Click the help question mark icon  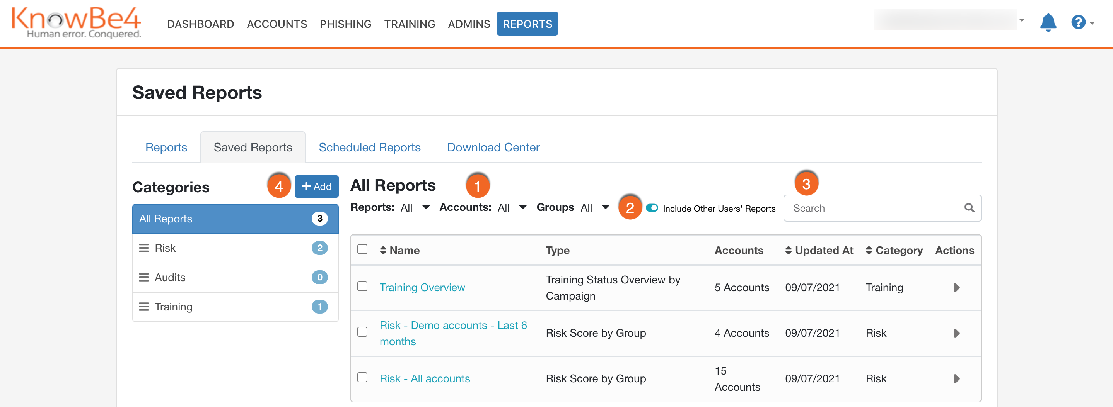point(1079,22)
